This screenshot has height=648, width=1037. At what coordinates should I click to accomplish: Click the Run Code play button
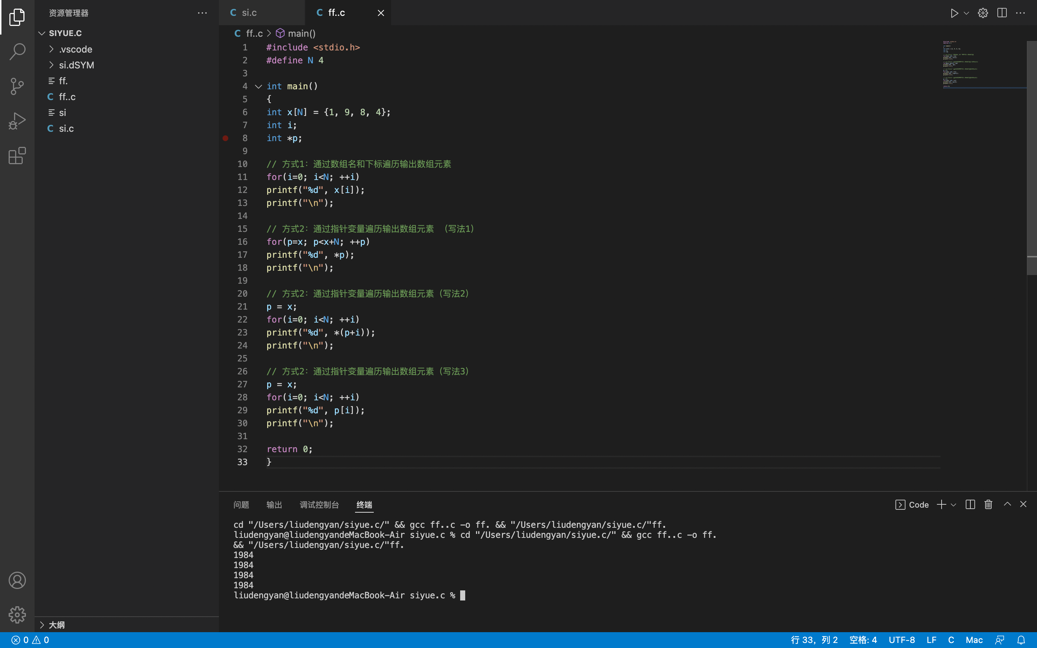[x=954, y=13]
